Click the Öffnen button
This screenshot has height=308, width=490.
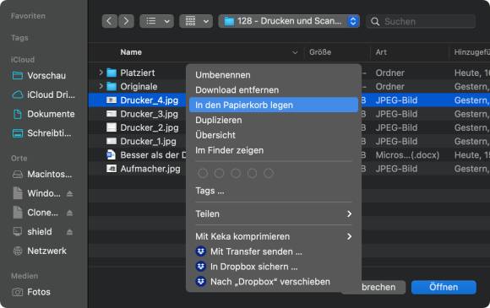(444, 287)
